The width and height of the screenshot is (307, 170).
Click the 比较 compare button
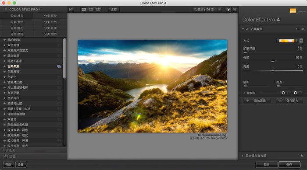(x=114, y=9)
